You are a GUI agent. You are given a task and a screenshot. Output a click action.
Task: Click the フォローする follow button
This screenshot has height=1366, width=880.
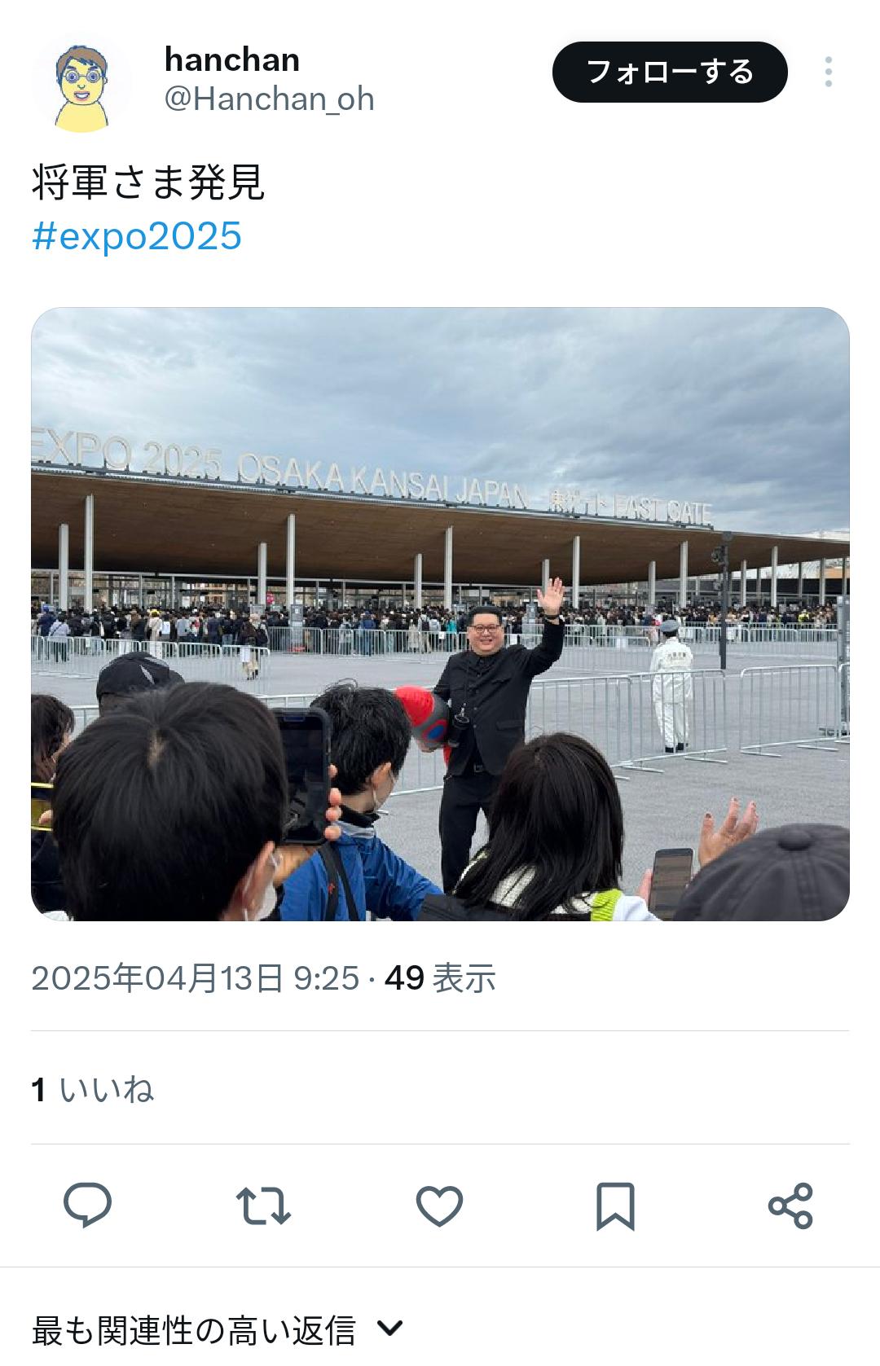[670, 72]
